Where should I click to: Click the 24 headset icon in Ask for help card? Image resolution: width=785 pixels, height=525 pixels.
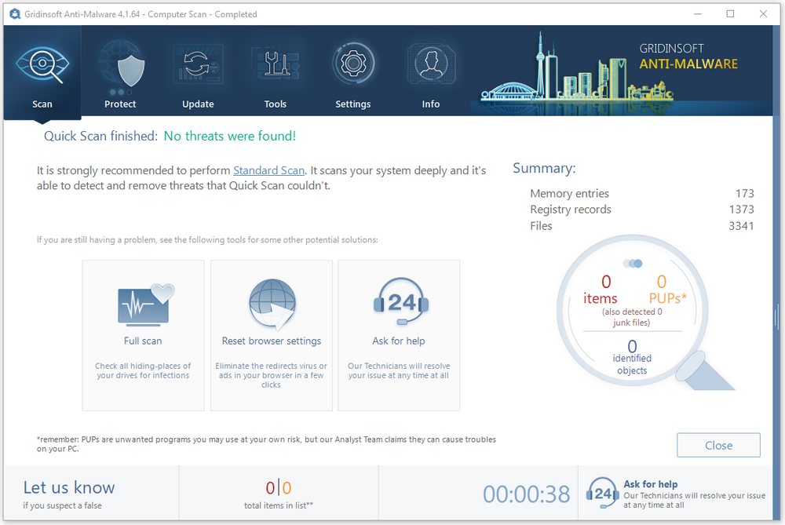pos(400,301)
